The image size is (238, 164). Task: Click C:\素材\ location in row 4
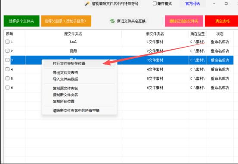point(198,69)
